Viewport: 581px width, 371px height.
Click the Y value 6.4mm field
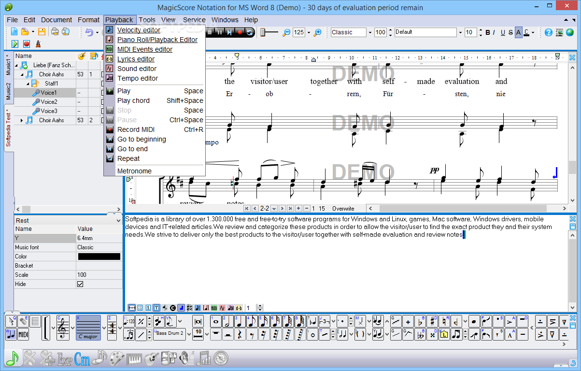[x=99, y=238]
